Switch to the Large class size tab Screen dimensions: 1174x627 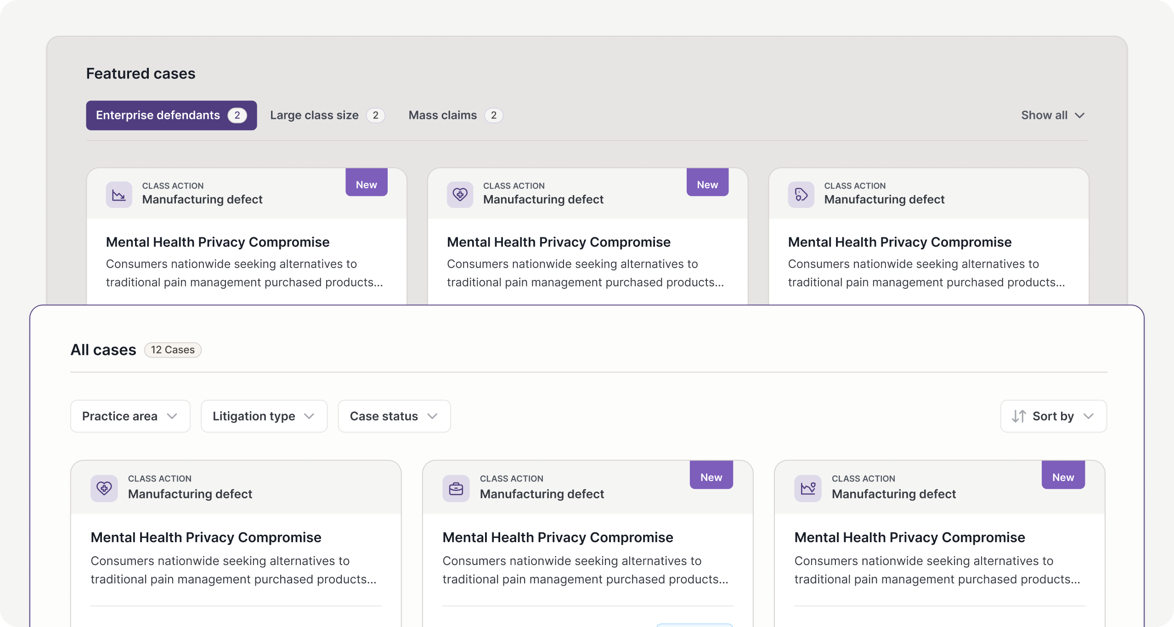click(x=327, y=115)
